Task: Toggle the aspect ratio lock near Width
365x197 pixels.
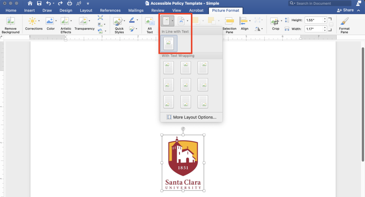Action: point(331,24)
